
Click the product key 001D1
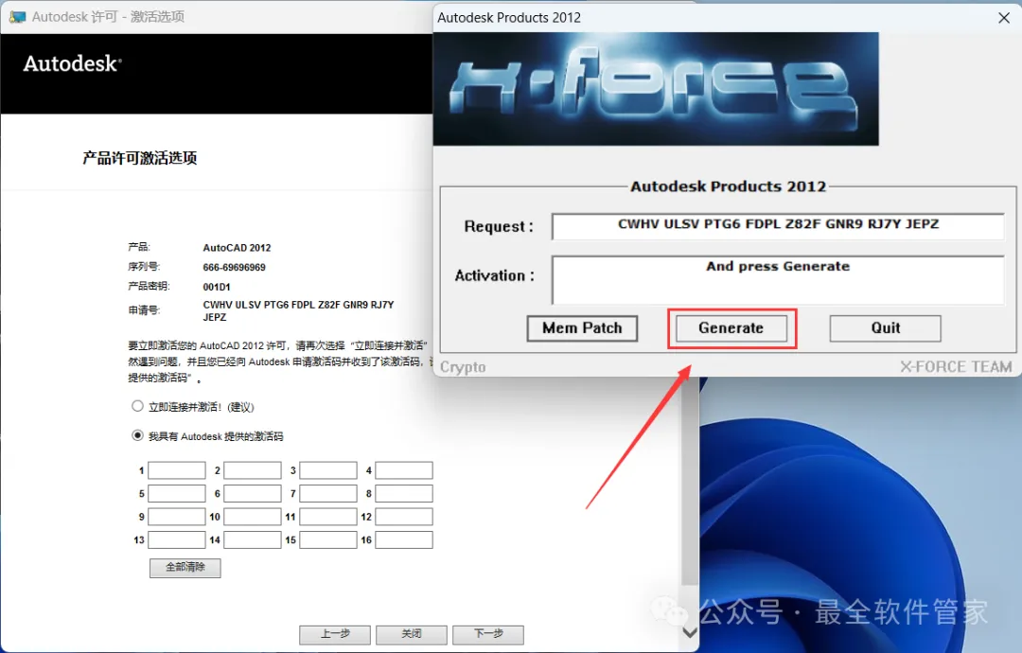217,287
